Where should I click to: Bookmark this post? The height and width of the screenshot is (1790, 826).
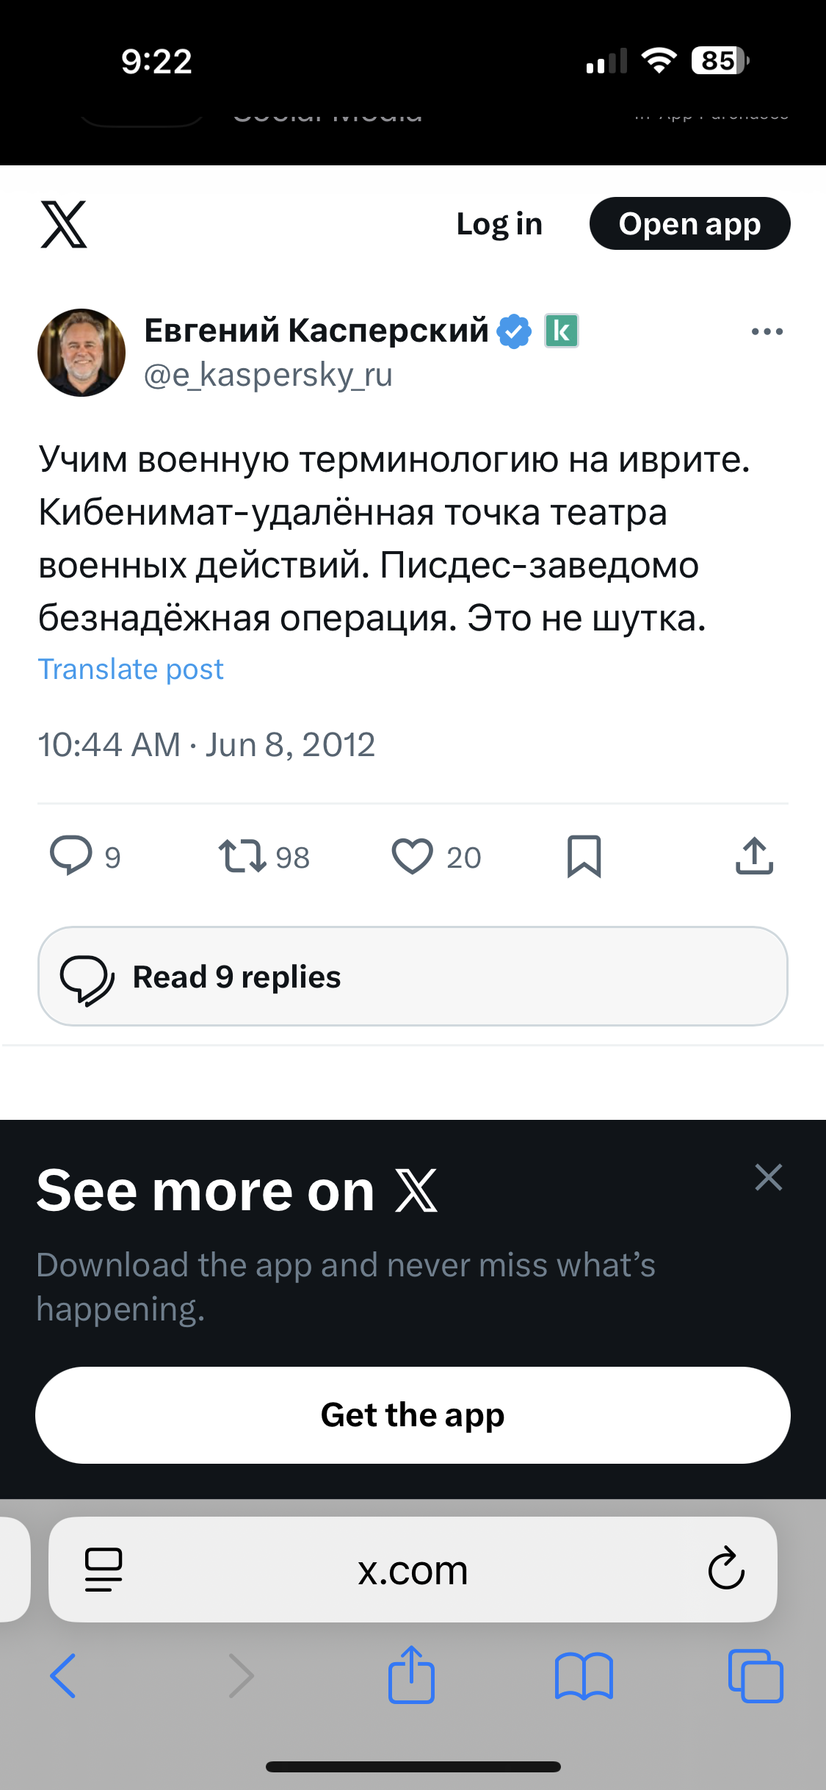point(584,856)
